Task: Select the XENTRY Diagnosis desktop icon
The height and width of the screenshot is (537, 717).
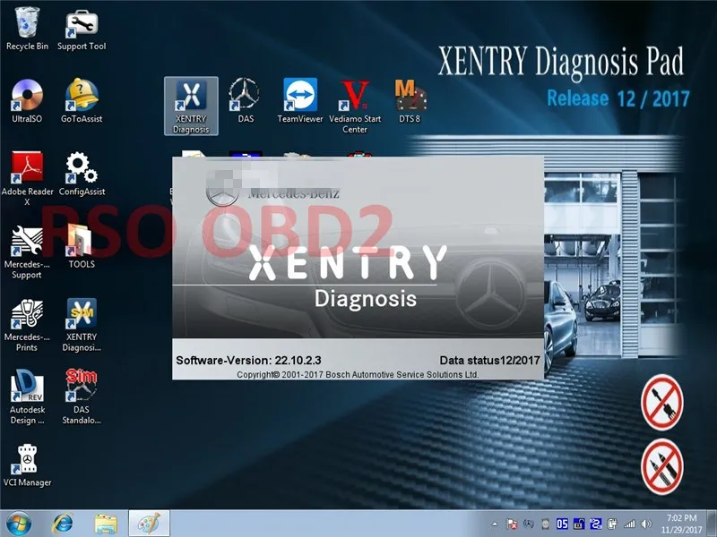Action: click(191, 106)
